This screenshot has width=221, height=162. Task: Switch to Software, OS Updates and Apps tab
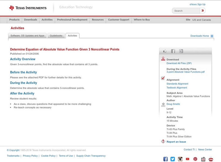pos(27,36)
